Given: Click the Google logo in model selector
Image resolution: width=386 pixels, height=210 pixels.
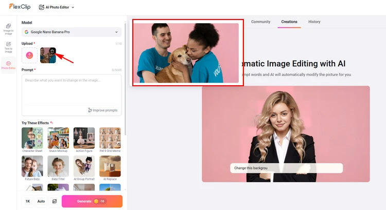Looking at the screenshot, I should pyautogui.click(x=26, y=32).
